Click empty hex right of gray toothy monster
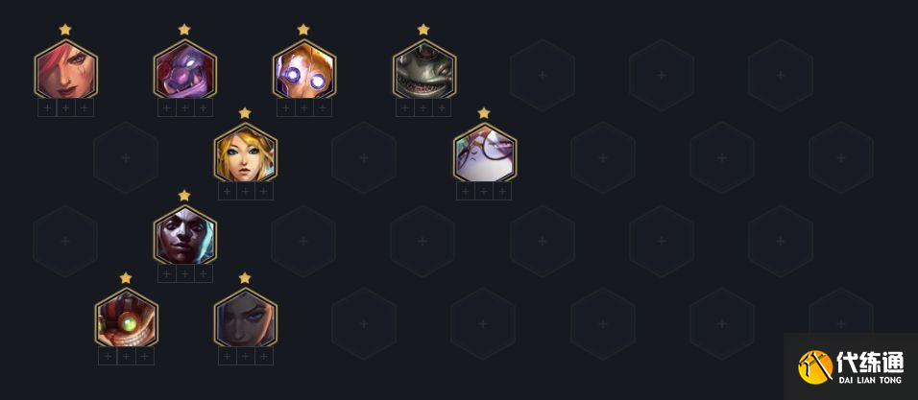 tap(543, 75)
